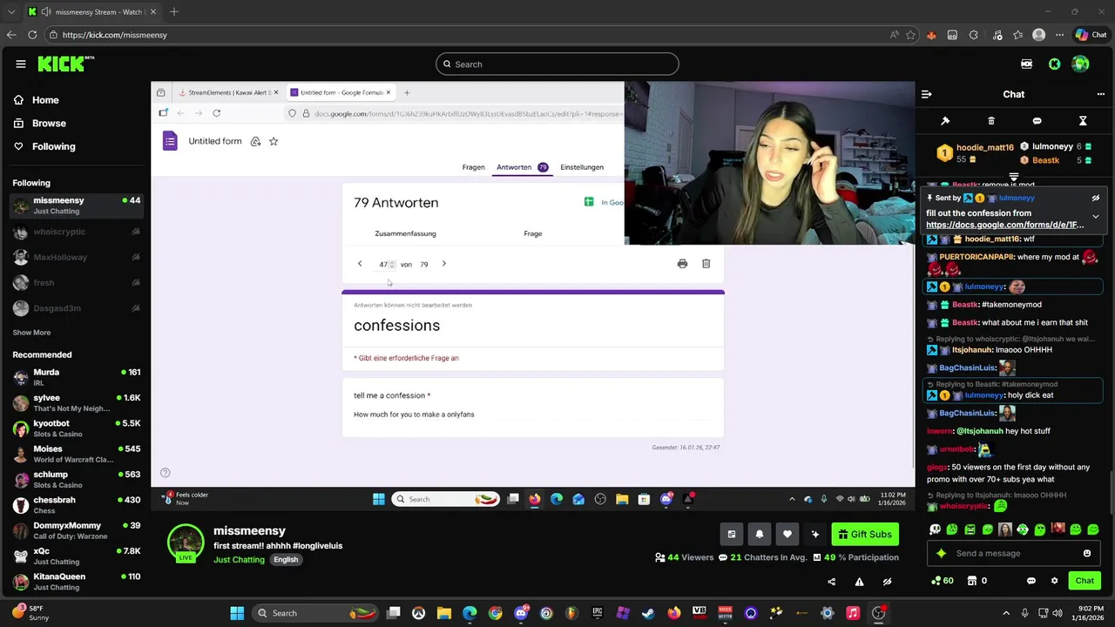Image resolution: width=1115 pixels, height=627 pixels.
Task: Click the slow mode hourglass icon
Action: pyautogui.click(x=1083, y=121)
